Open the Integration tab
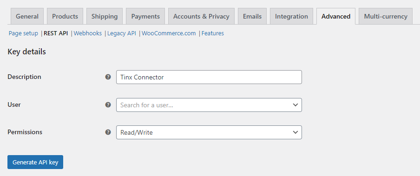Screen dimensions: 420x176 pyautogui.click(x=291, y=16)
